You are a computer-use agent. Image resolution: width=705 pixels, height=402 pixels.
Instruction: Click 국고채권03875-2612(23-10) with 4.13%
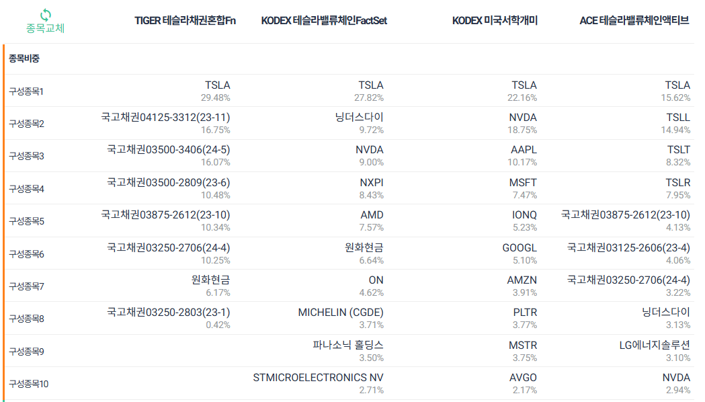(x=626, y=220)
